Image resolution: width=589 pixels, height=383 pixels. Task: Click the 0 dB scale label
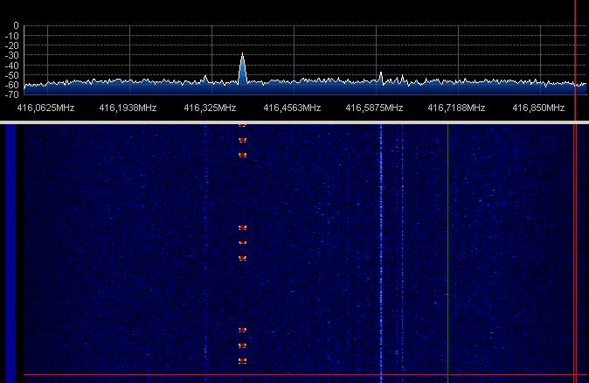coord(16,25)
